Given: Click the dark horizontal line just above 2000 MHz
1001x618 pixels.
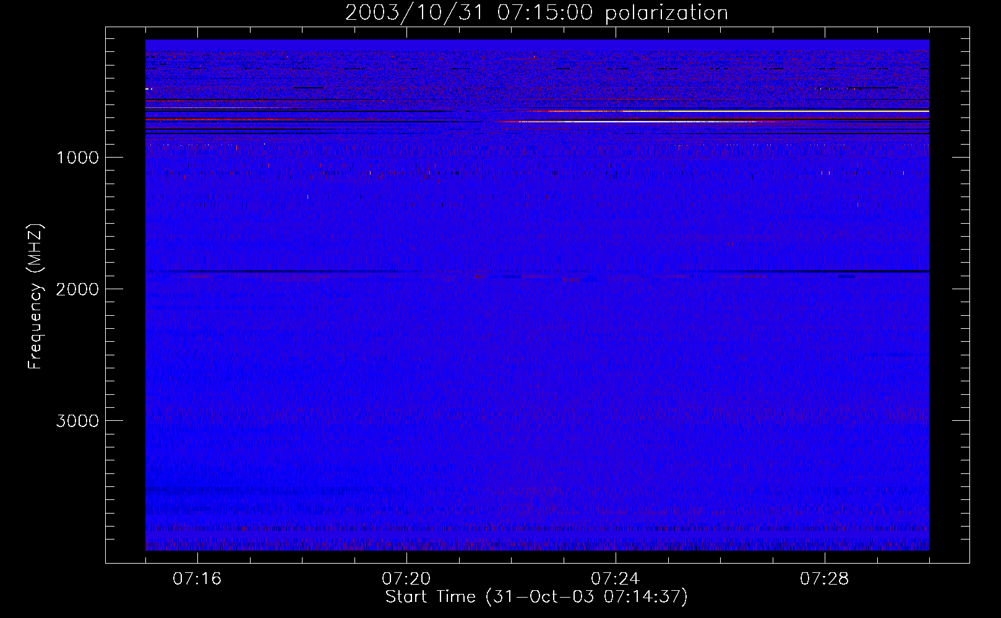Looking at the screenshot, I should pos(537,271).
